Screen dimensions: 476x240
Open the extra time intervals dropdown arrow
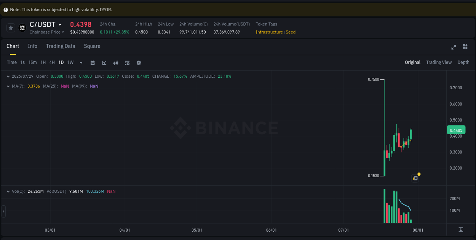pos(81,62)
